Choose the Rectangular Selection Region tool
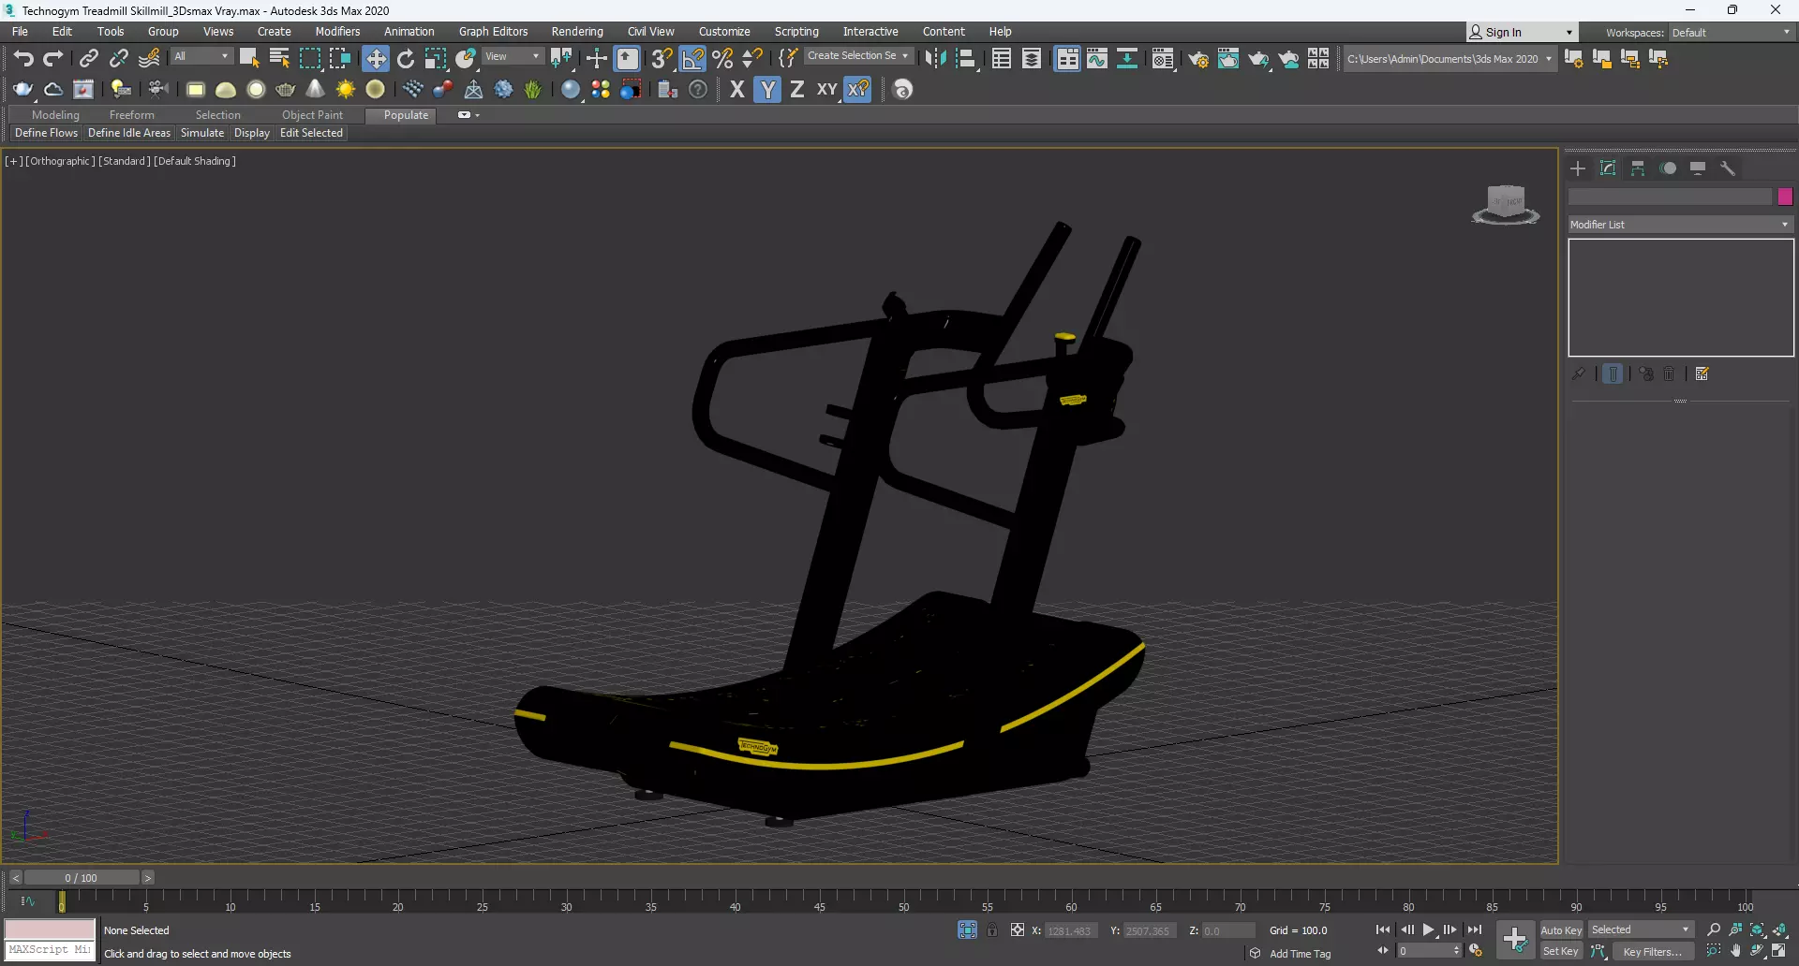 (x=309, y=59)
